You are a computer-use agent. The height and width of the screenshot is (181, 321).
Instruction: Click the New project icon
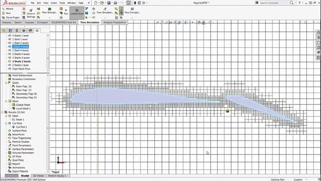4,13
